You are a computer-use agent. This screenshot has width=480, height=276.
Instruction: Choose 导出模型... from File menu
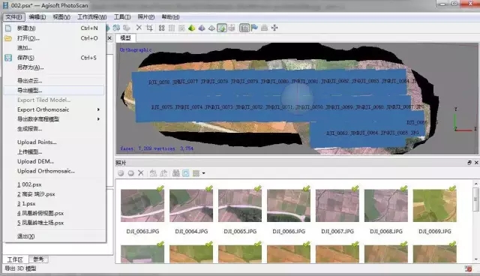(53, 90)
